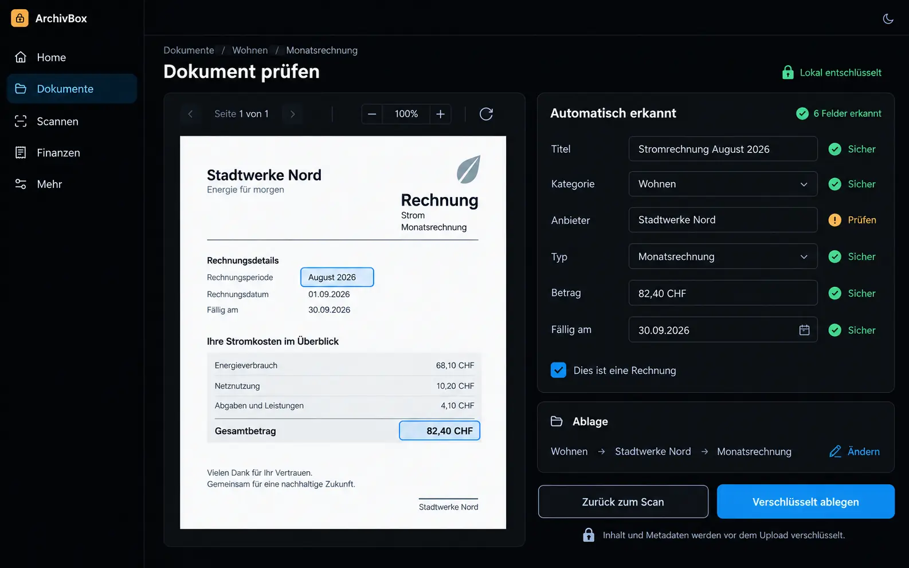Click the Dokumente breadcrumb link
Screen dimensions: 909x568
[x=189, y=50]
